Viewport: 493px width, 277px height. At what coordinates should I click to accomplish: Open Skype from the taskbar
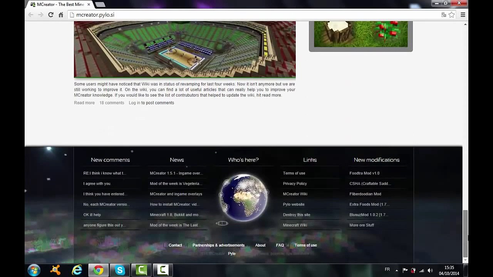pos(120,270)
